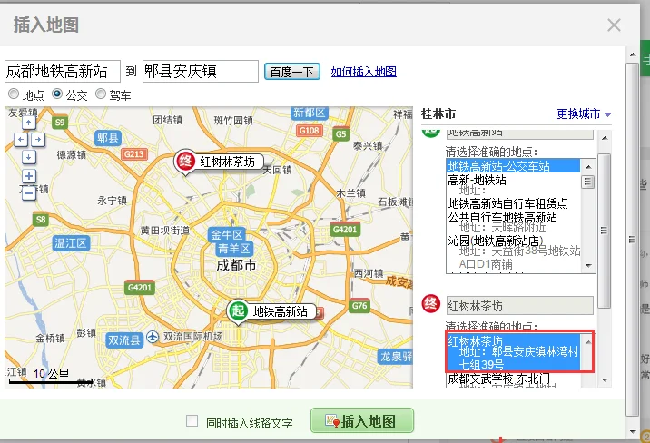Close the 插入地图 dialog
The width and height of the screenshot is (650, 443).
[614, 25]
